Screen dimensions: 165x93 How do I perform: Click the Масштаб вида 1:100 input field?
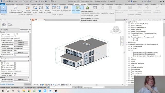pyautogui.click(x=21, y=34)
